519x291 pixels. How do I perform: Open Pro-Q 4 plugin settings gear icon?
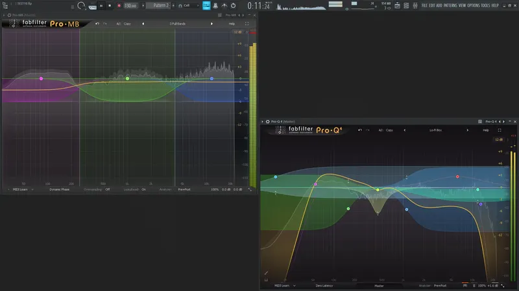pyautogui.click(x=268, y=122)
